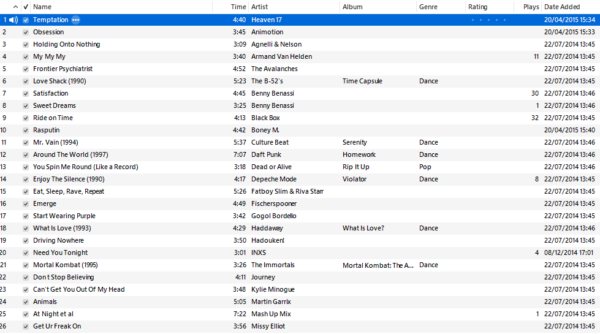Screen dimensions: 600x334
Task: Select the track Rasputin
Action: click(x=47, y=130)
